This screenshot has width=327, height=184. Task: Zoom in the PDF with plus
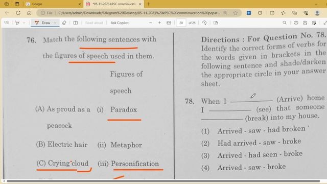pyautogui.click(x=159, y=22)
